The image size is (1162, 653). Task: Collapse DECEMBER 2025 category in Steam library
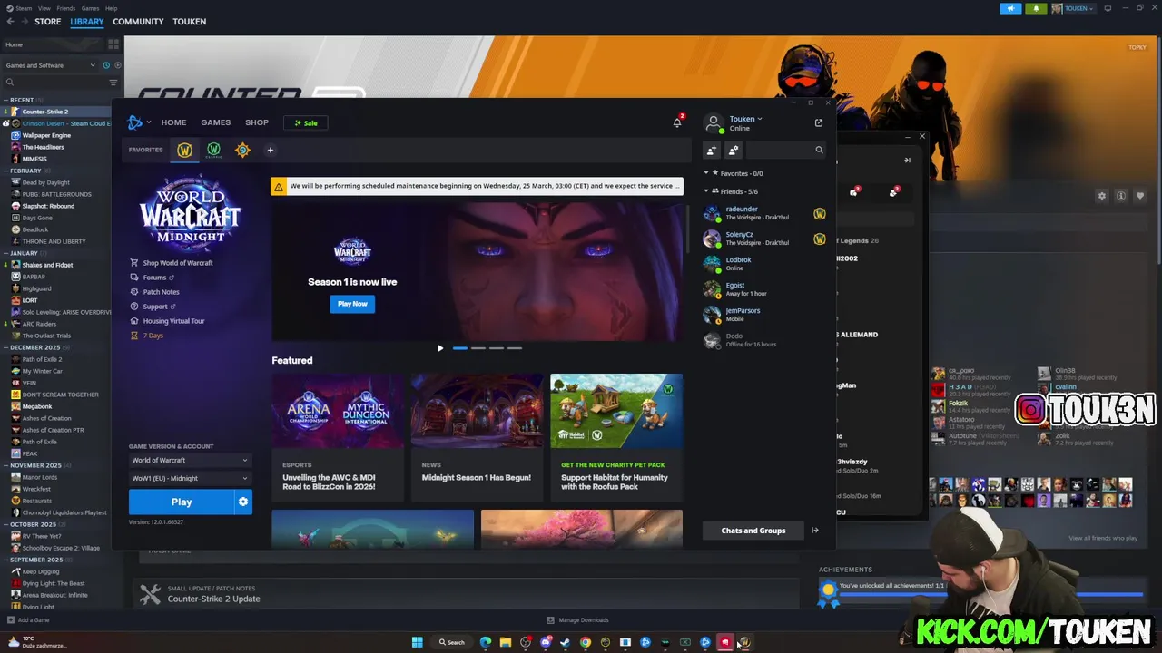click(x=5, y=347)
